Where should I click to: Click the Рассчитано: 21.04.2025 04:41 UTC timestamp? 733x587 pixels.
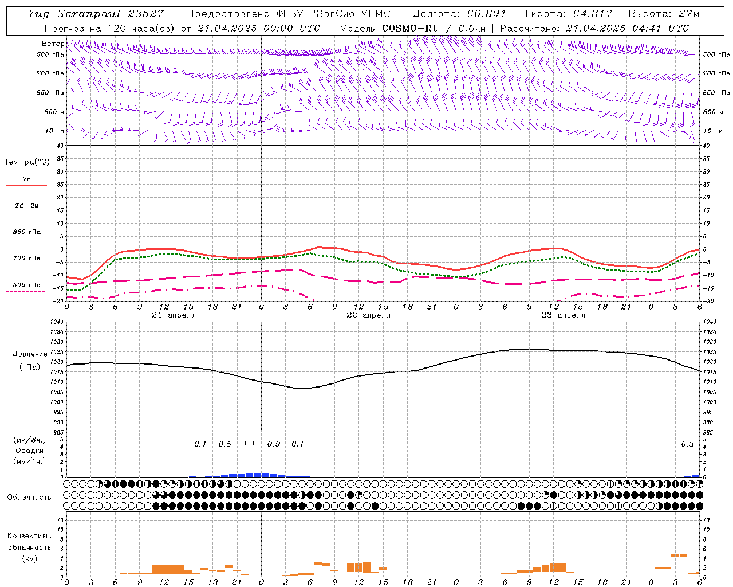pyautogui.click(x=594, y=28)
